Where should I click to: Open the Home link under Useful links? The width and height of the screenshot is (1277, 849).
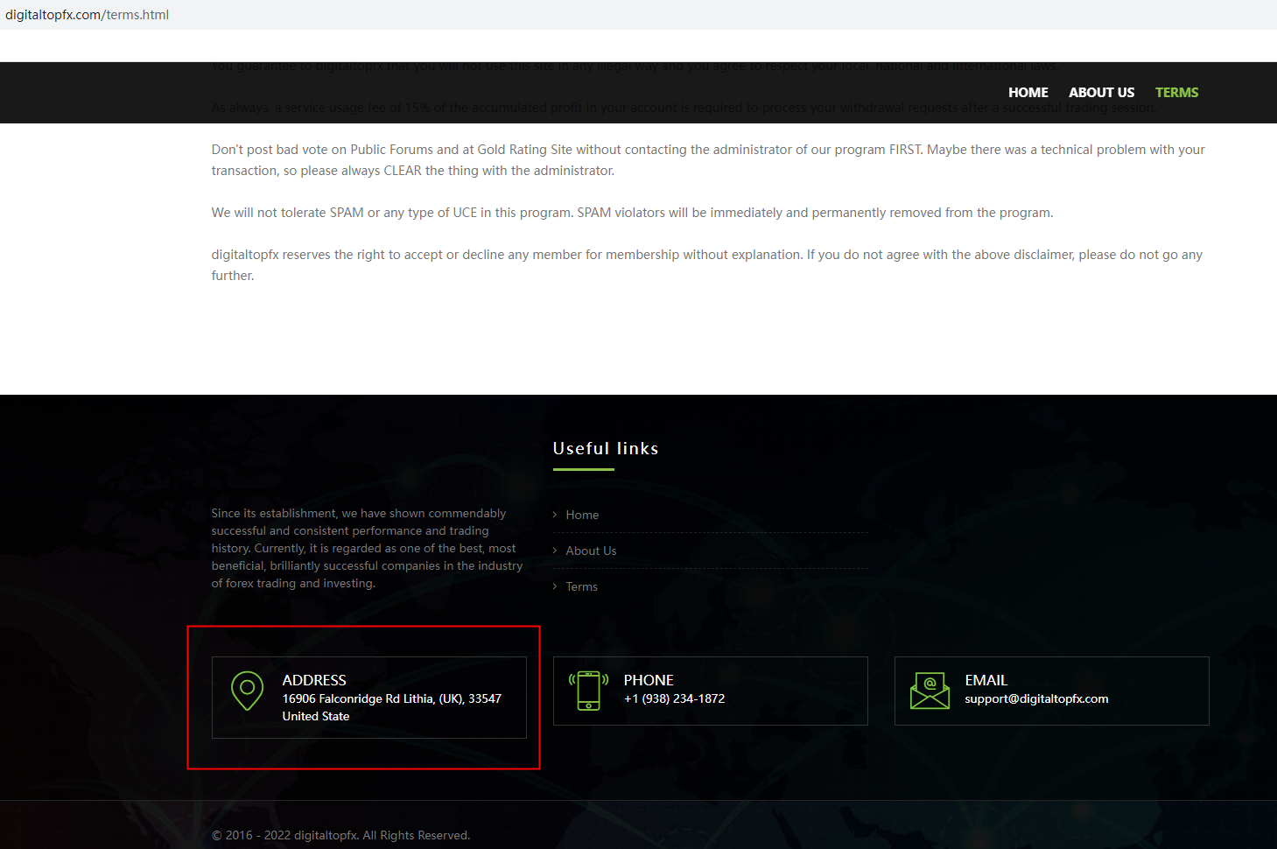[582, 515]
